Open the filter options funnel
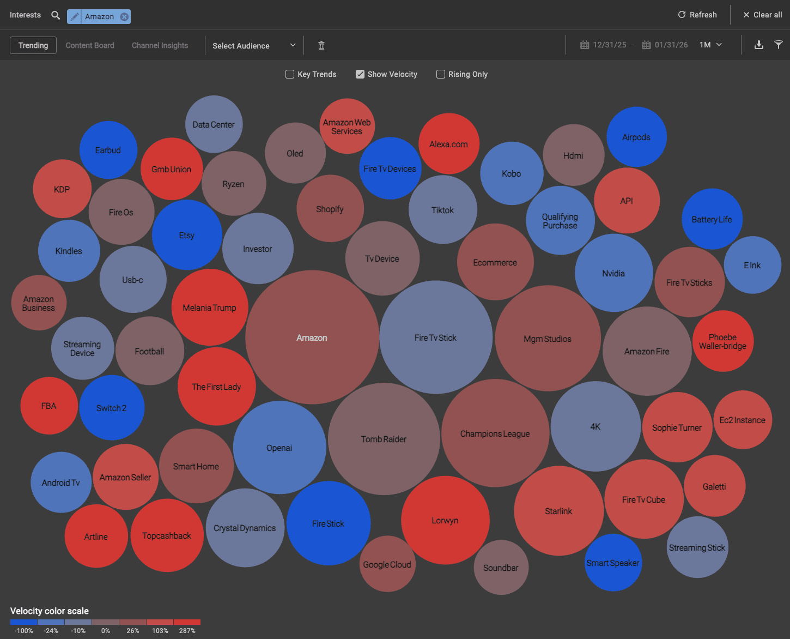 [x=779, y=45]
